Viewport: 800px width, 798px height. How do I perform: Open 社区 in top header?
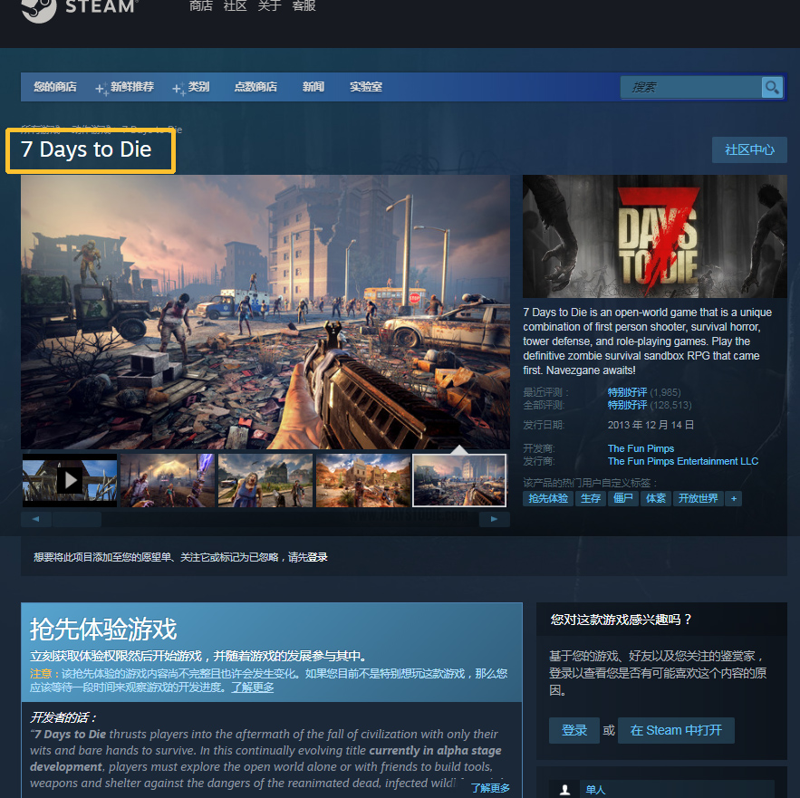(x=235, y=6)
